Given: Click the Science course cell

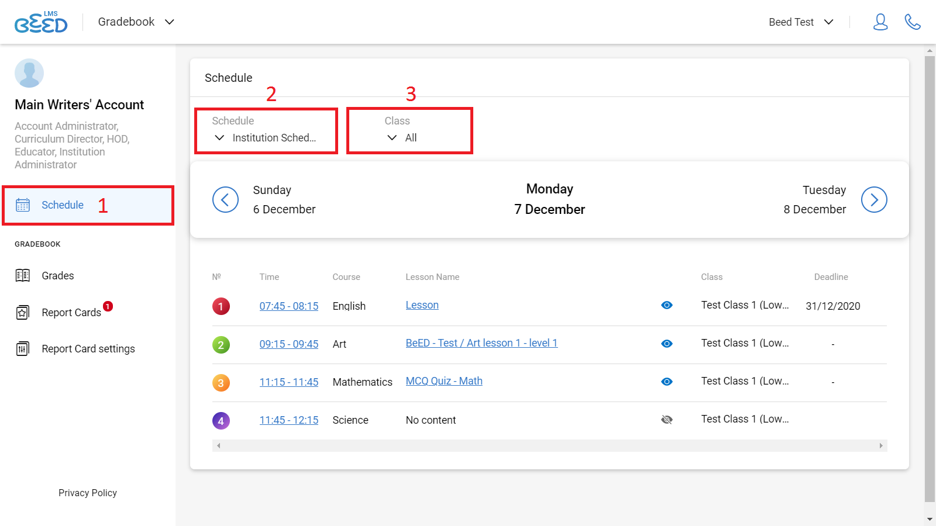Looking at the screenshot, I should pos(350,420).
